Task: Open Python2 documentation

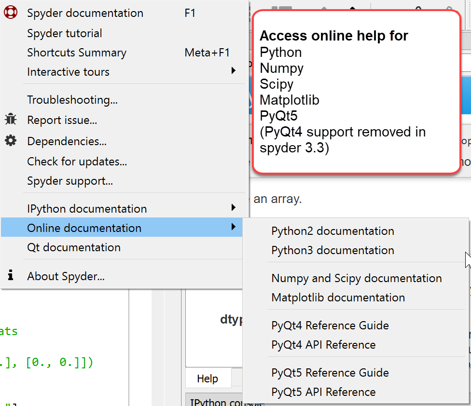Action: point(356,231)
